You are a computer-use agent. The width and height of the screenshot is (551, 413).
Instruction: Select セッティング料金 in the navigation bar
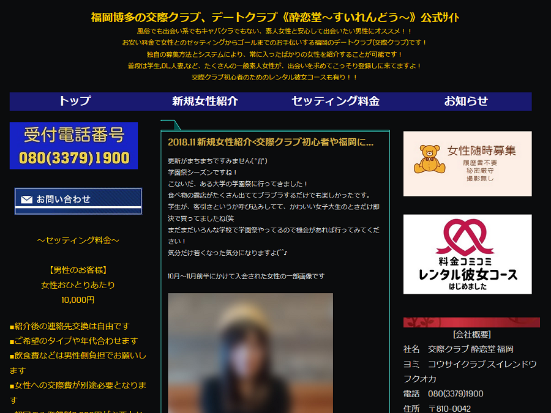click(x=335, y=102)
